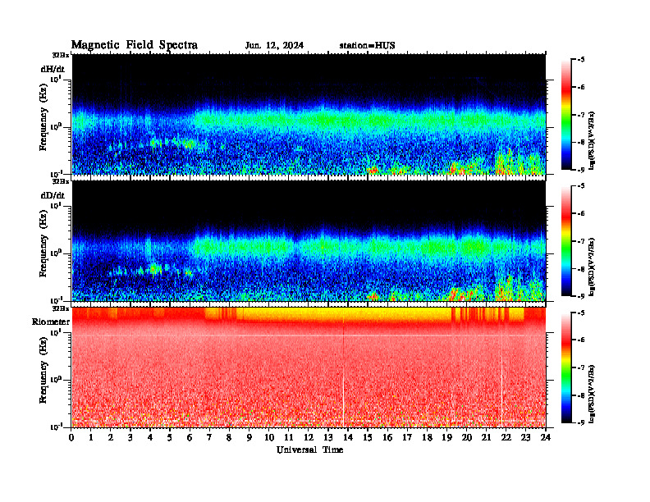Click the dD/dt spectrogram plot

click(309, 240)
